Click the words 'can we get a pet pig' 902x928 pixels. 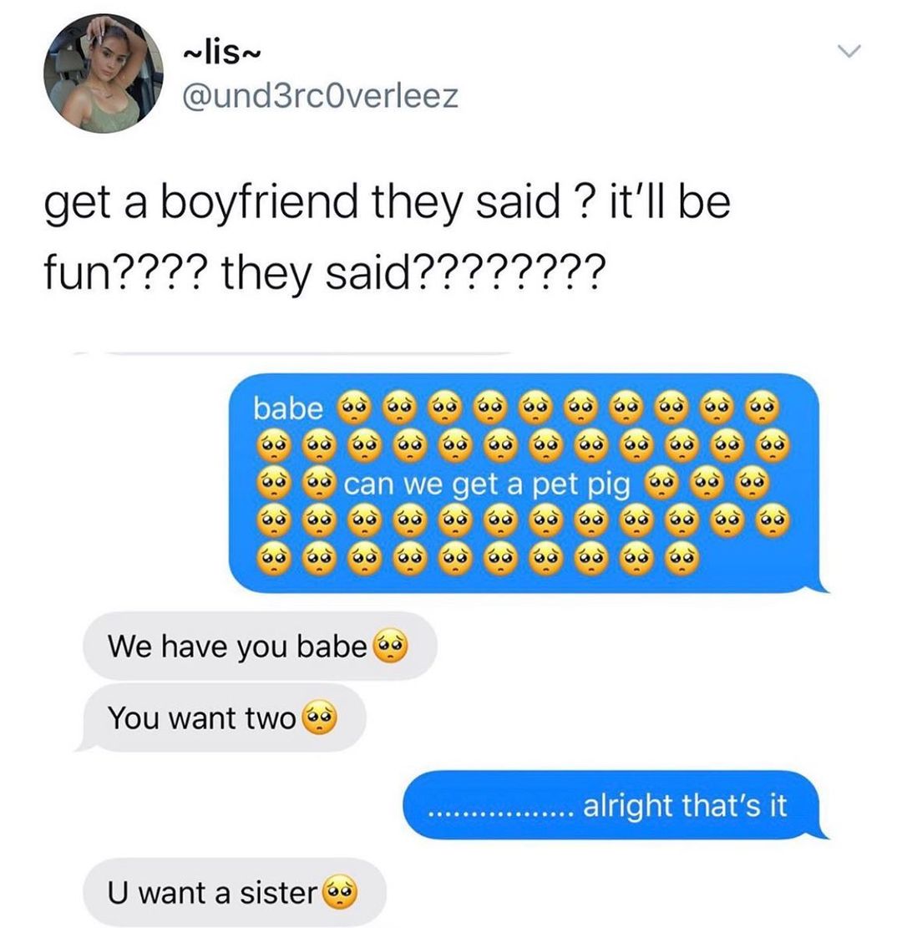coord(487,484)
